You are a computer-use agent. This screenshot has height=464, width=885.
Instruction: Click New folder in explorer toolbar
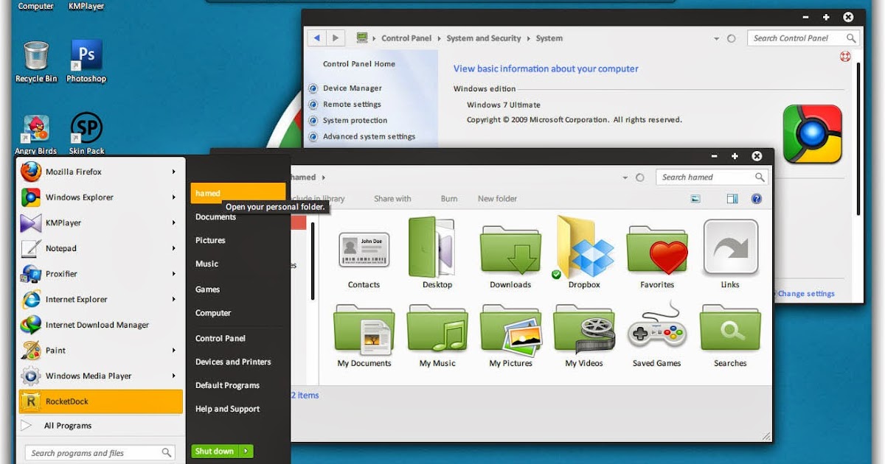coord(497,199)
